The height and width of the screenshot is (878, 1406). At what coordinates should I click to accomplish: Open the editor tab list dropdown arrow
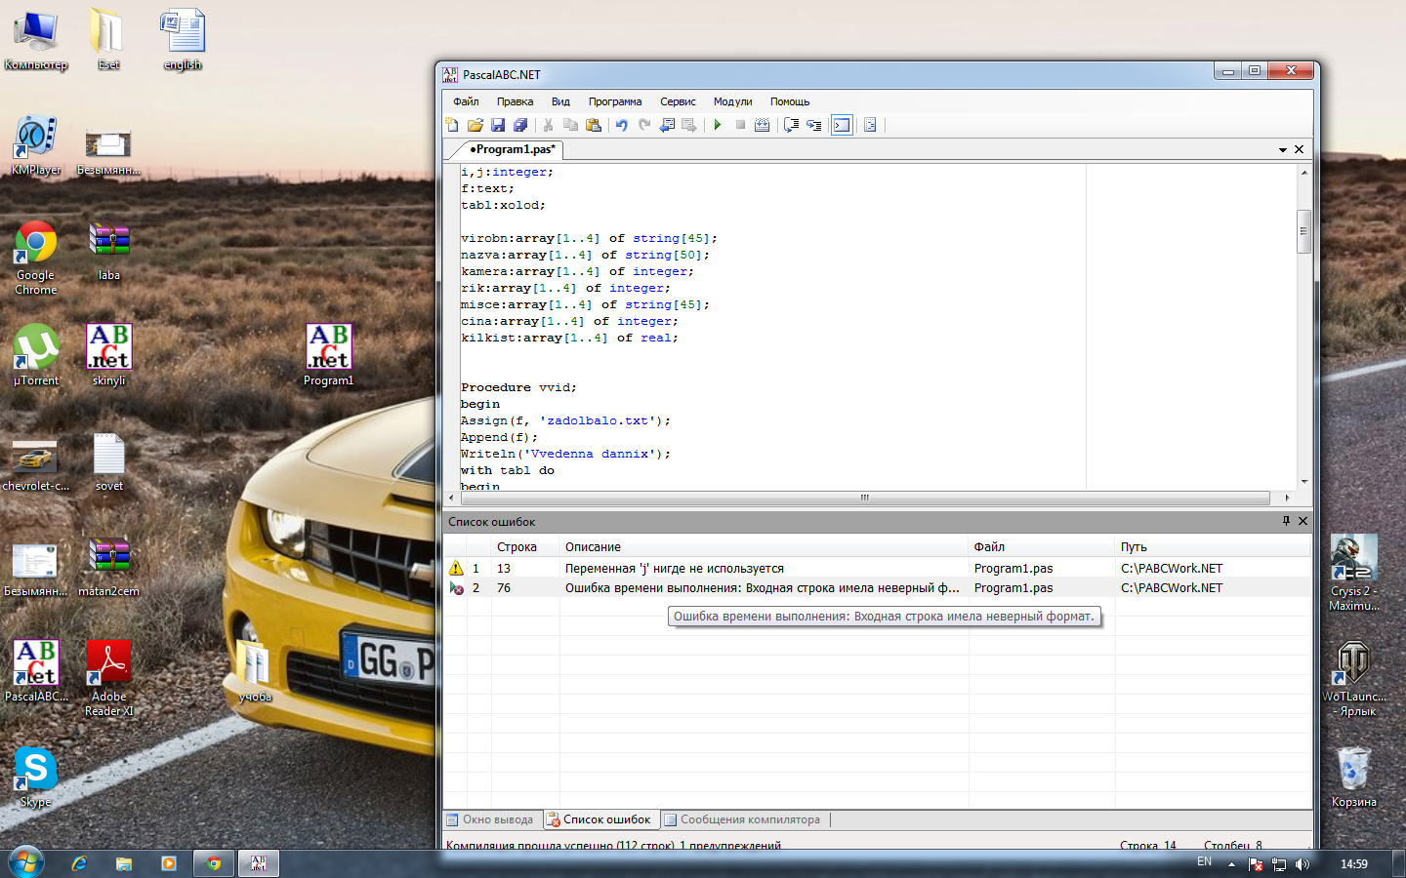tap(1283, 150)
